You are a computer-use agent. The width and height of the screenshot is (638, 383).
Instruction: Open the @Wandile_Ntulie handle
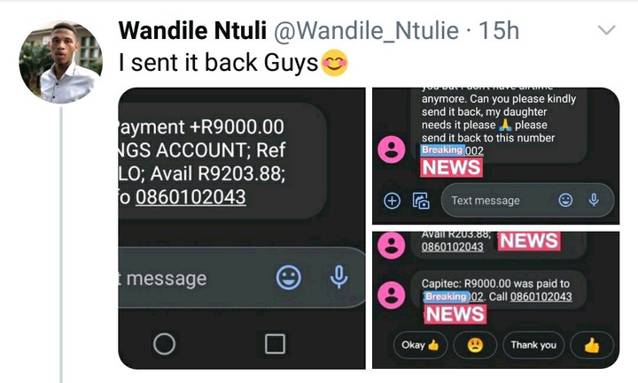(366, 31)
